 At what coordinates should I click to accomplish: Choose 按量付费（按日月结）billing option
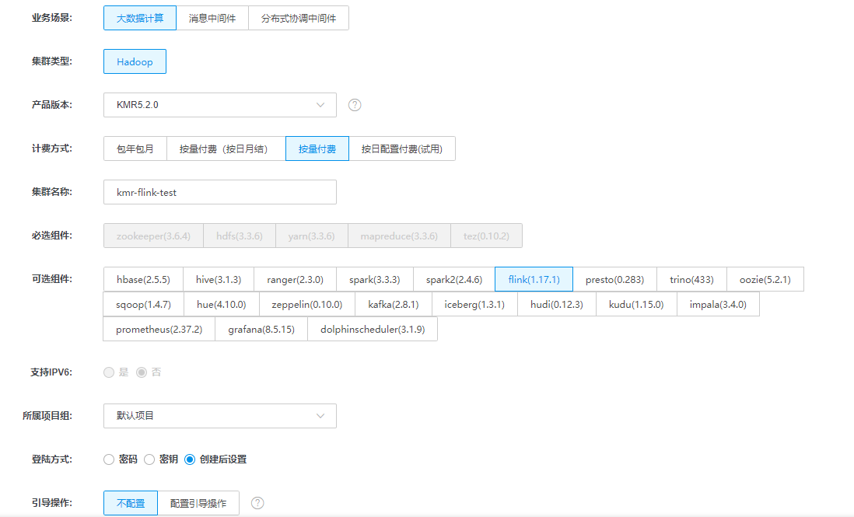click(226, 148)
